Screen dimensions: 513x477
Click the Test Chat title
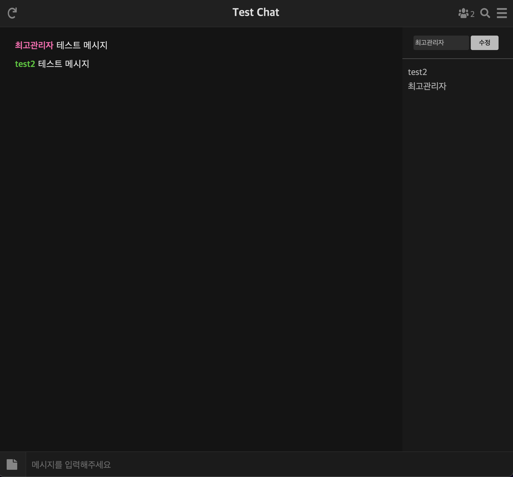click(256, 13)
